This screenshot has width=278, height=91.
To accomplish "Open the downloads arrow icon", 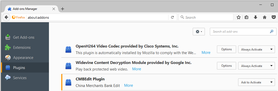I will 256,17.
